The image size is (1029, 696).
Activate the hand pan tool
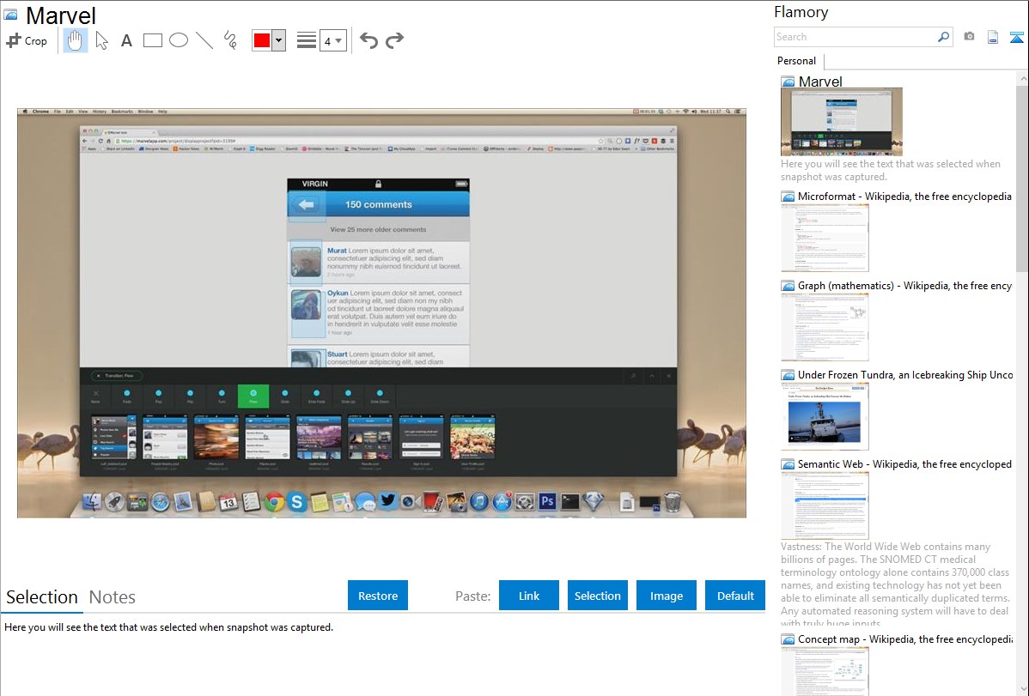[76, 40]
